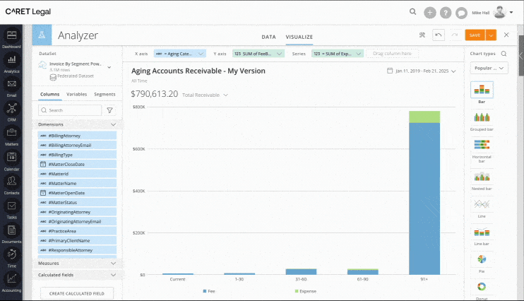Click the Time stopwatch icon
The image size is (524, 301).
[11, 254]
